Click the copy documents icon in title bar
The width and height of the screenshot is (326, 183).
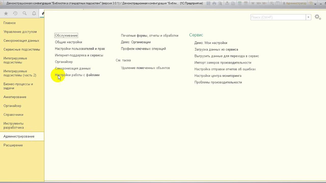[233, 3]
